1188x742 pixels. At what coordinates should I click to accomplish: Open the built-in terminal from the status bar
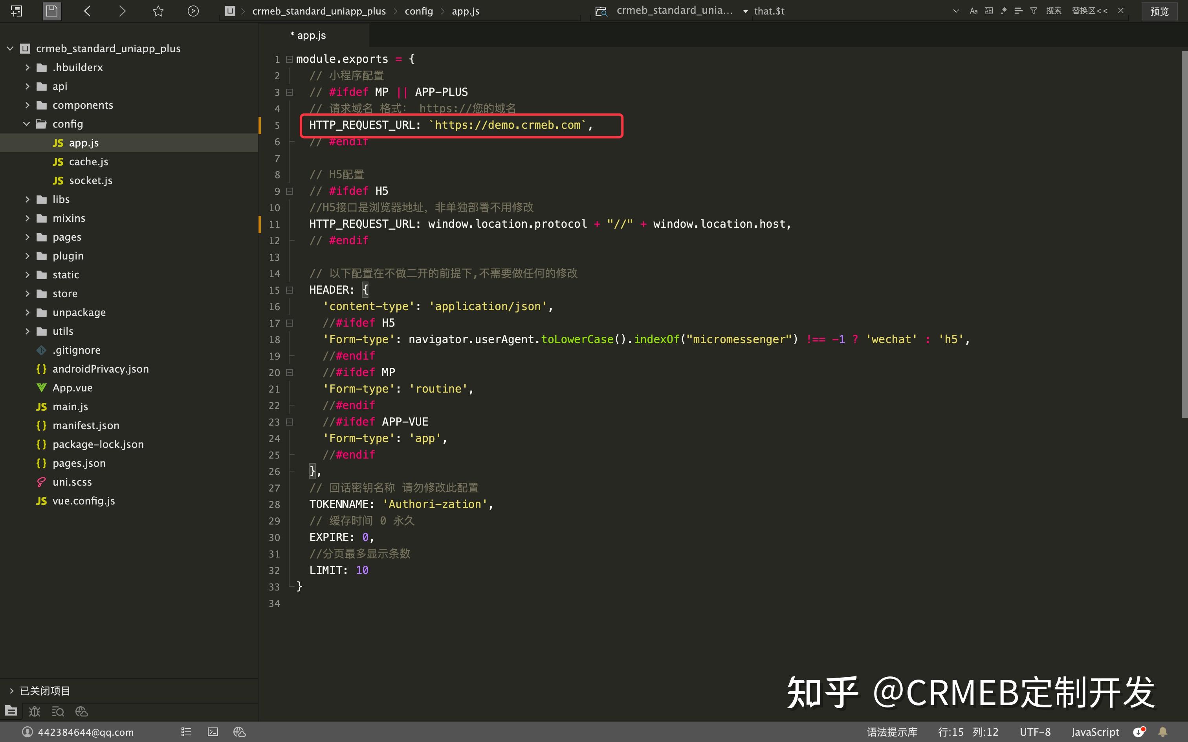point(212,732)
